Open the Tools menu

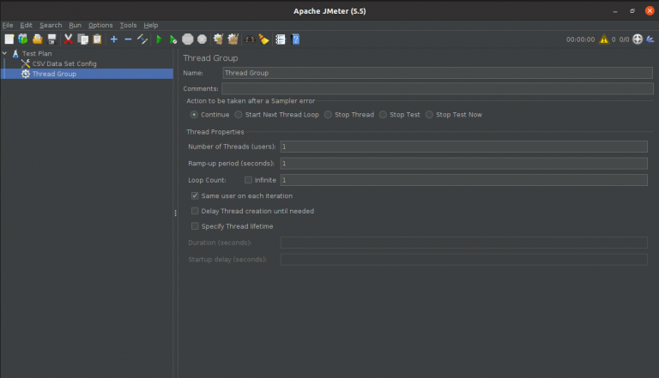pyautogui.click(x=128, y=25)
